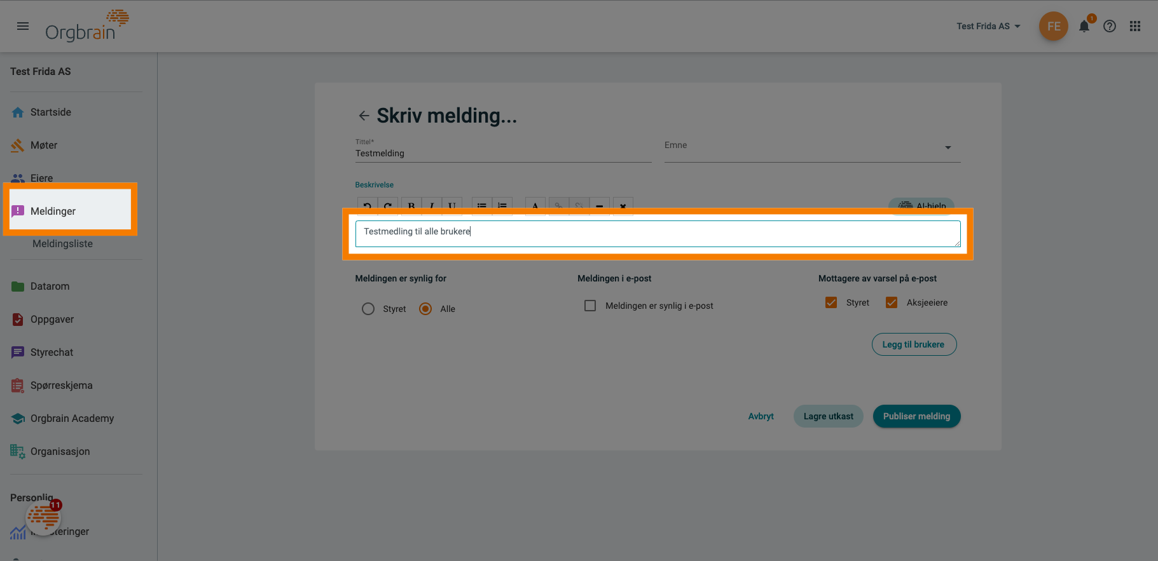Viewport: 1158px width, 561px height.
Task: Click the Legg til brukere button
Action: pos(914,344)
